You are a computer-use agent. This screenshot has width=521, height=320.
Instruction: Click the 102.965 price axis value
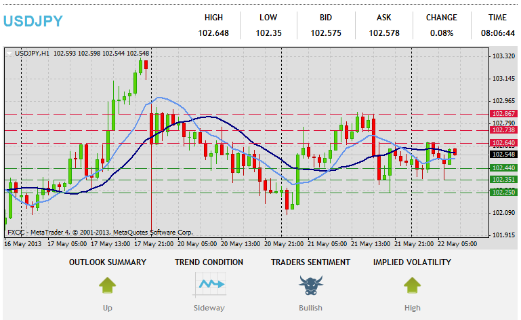coord(503,101)
